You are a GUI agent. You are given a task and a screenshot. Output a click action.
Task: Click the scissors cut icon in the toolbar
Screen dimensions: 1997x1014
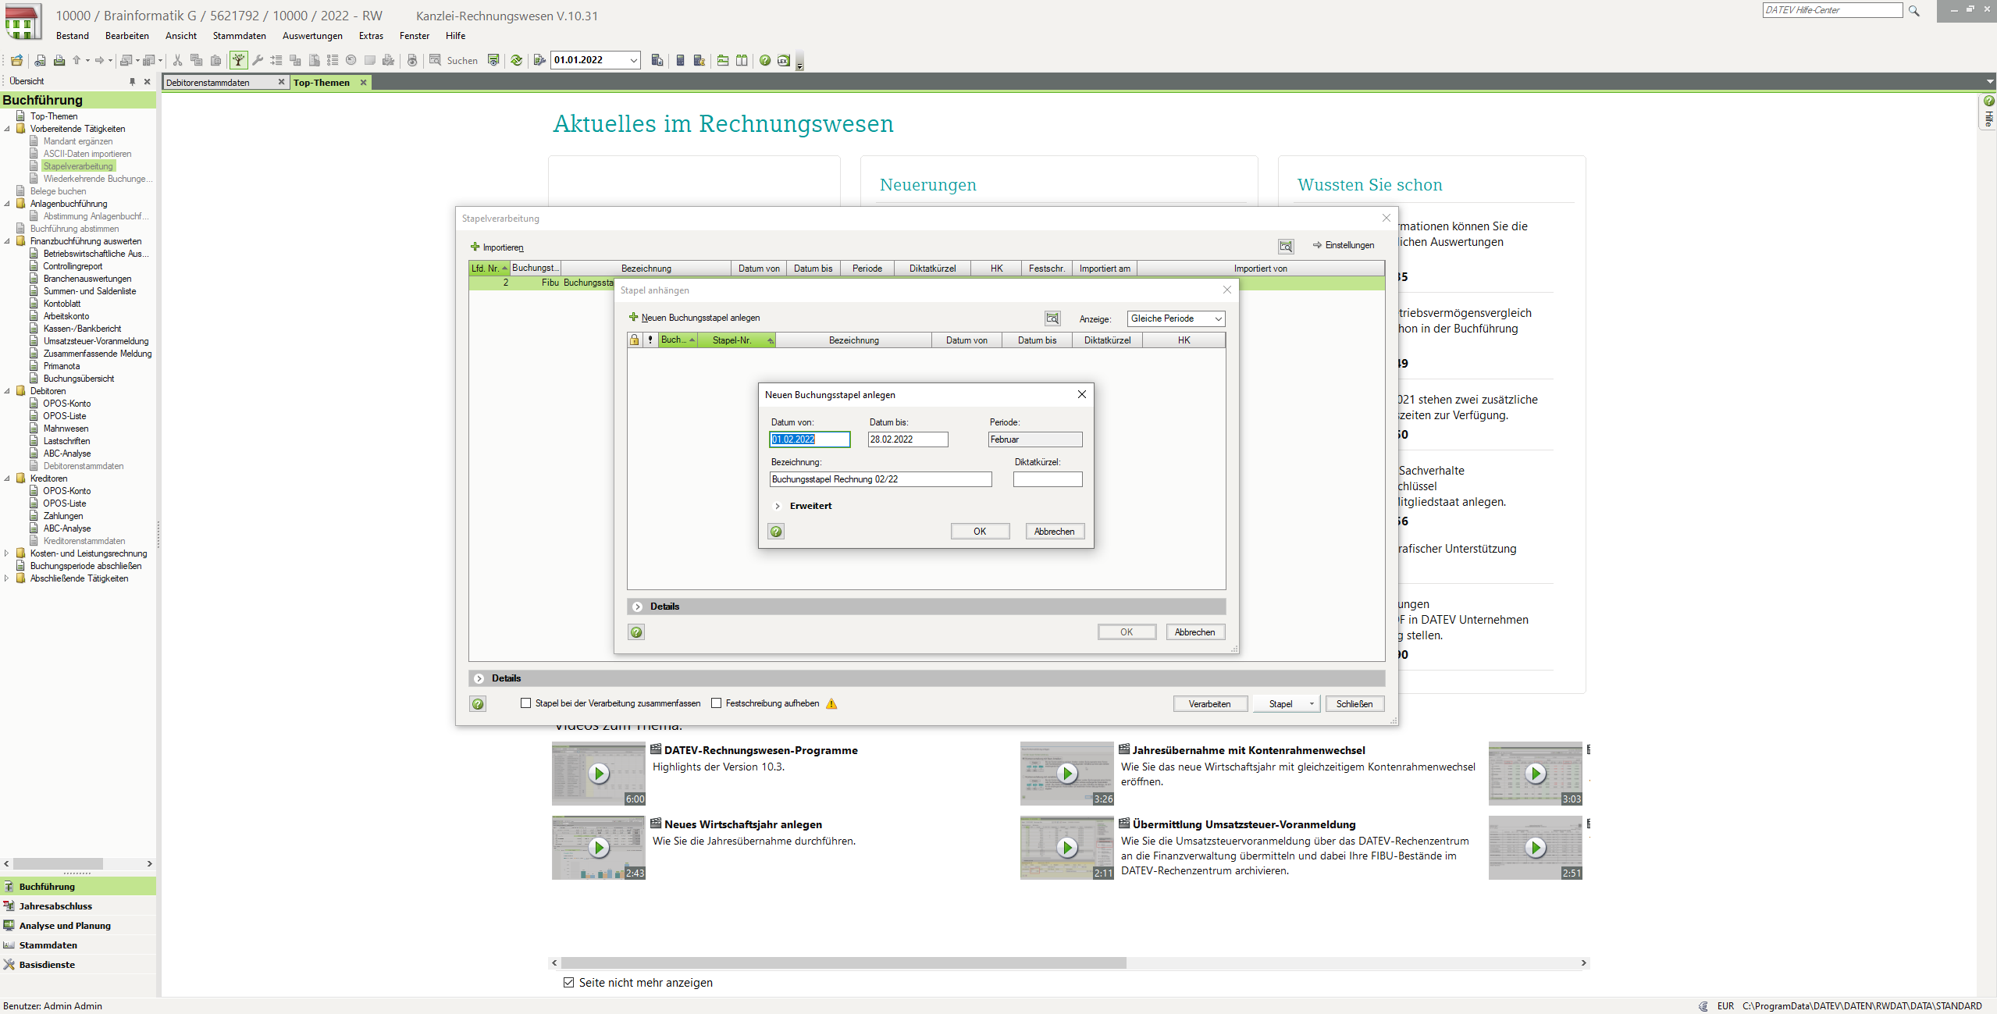pos(178,60)
